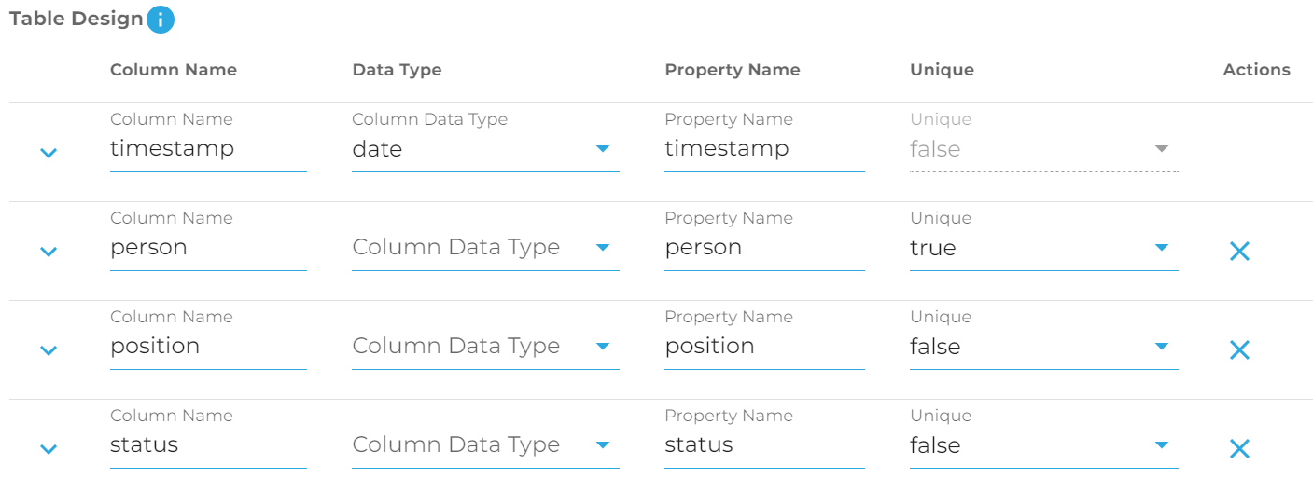
Task: Open Column Data Type dropdown for person
Action: click(485, 248)
